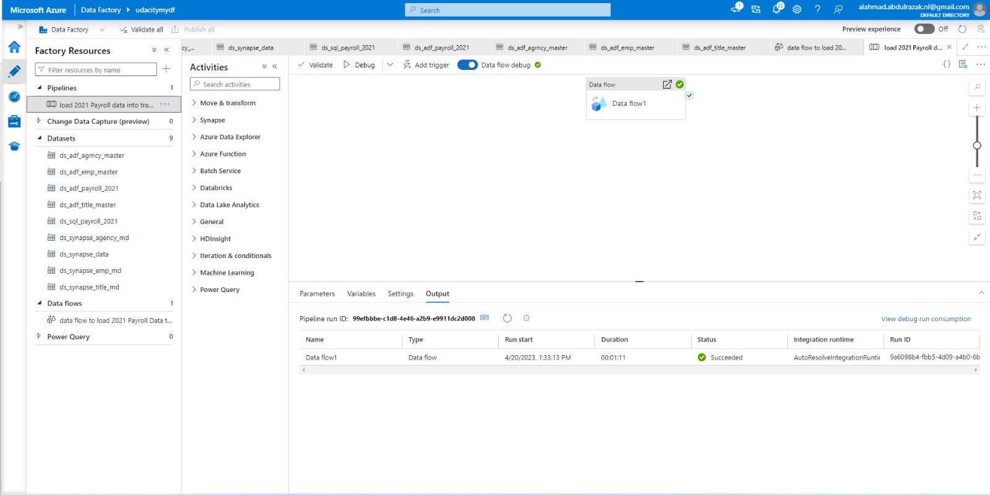This screenshot has height=495, width=990.
Task: Click the auto align layout icon
Action: (x=977, y=216)
